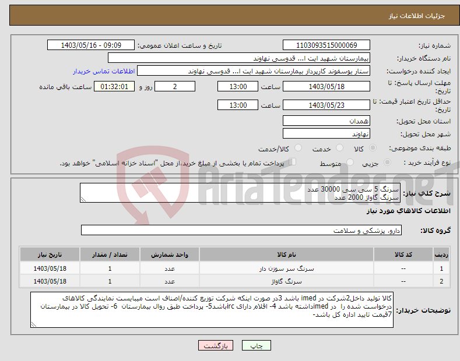Image resolution: width=460 pixels, height=361 pixels.
Task: Click the ردیف column header
Action: coord(441,254)
